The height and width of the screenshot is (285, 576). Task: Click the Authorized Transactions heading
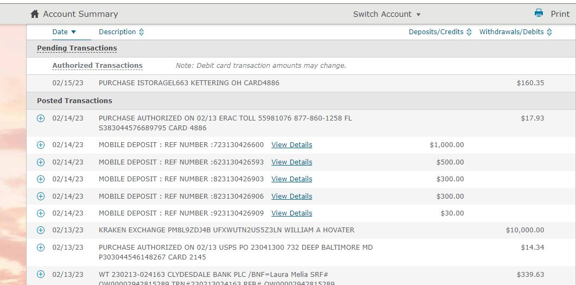tap(97, 65)
